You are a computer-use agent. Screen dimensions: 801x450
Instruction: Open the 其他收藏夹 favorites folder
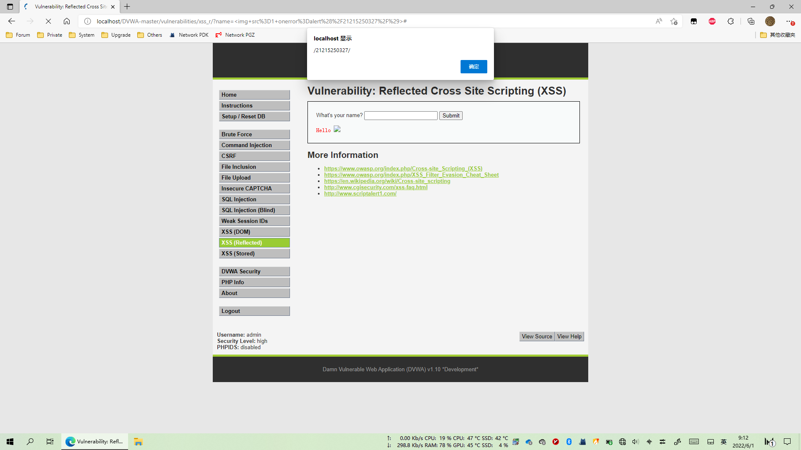point(778,35)
